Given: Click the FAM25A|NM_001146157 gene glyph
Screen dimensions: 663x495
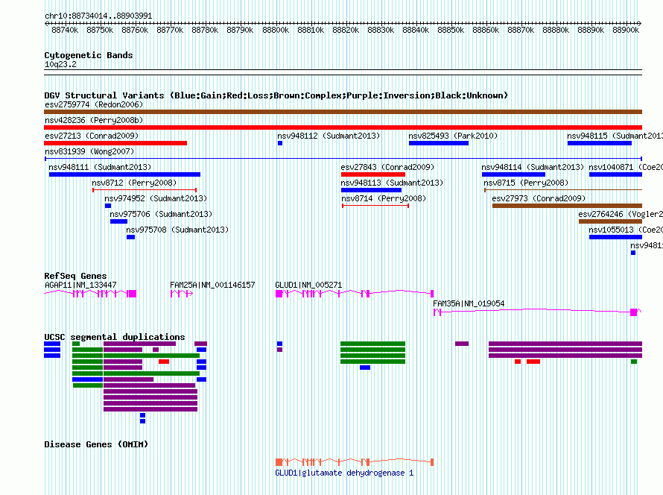Looking at the screenshot, I should [x=182, y=294].
